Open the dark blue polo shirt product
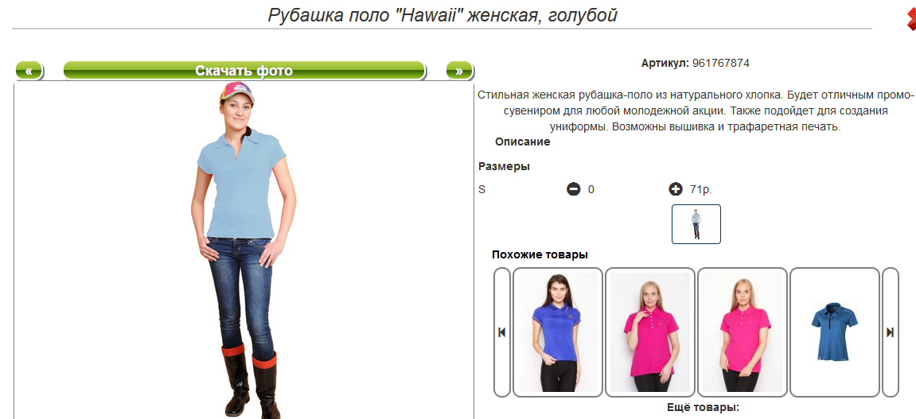Viewport: 916px width, 419px height. [x=835, y=332]
